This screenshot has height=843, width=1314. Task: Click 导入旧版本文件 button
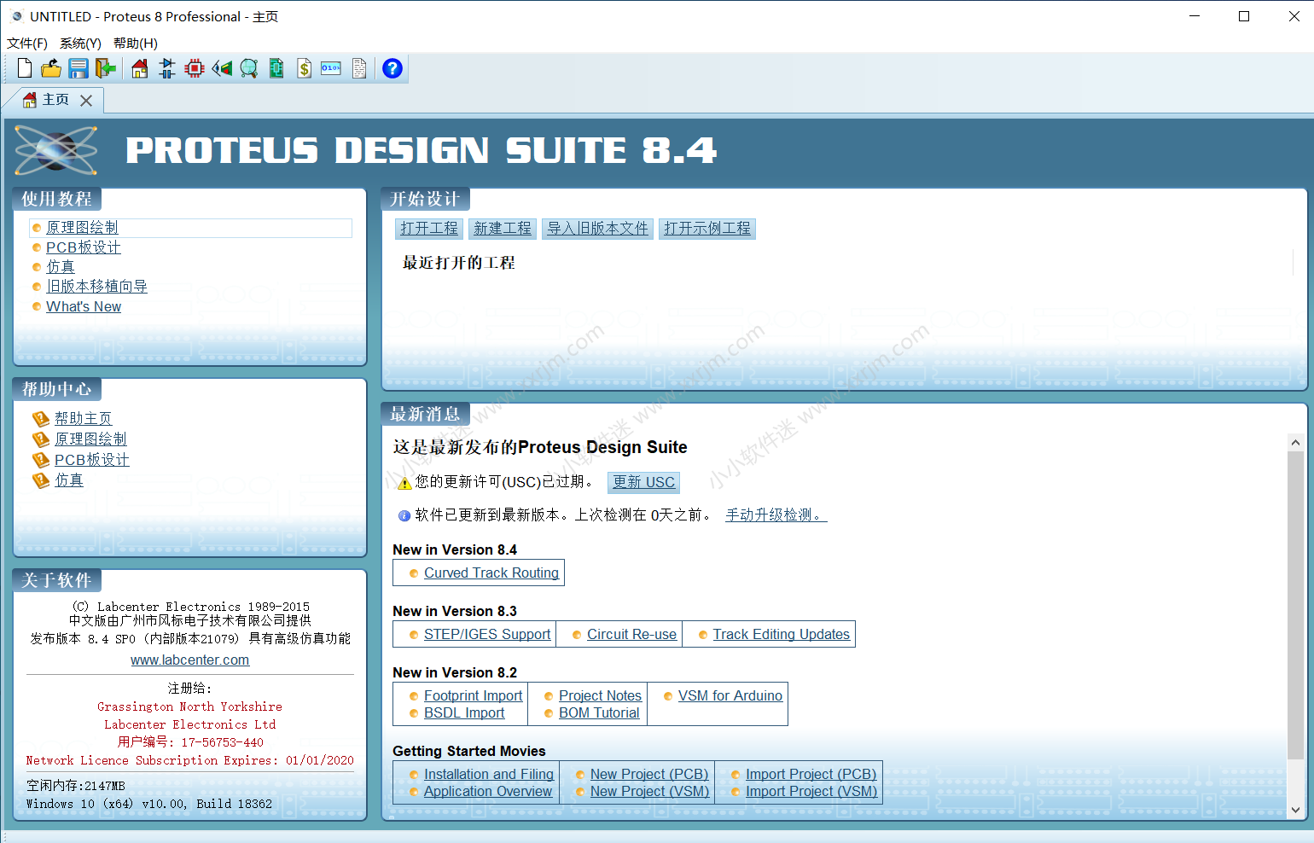point(598,229)
